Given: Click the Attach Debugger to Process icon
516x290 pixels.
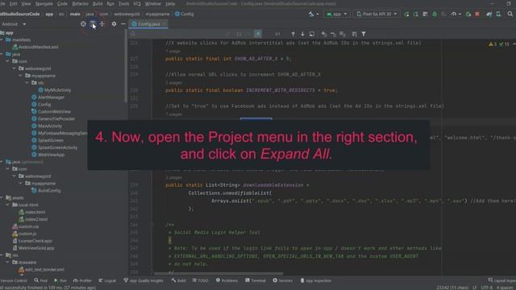Looking at the screenshot, I should [468, 14].
